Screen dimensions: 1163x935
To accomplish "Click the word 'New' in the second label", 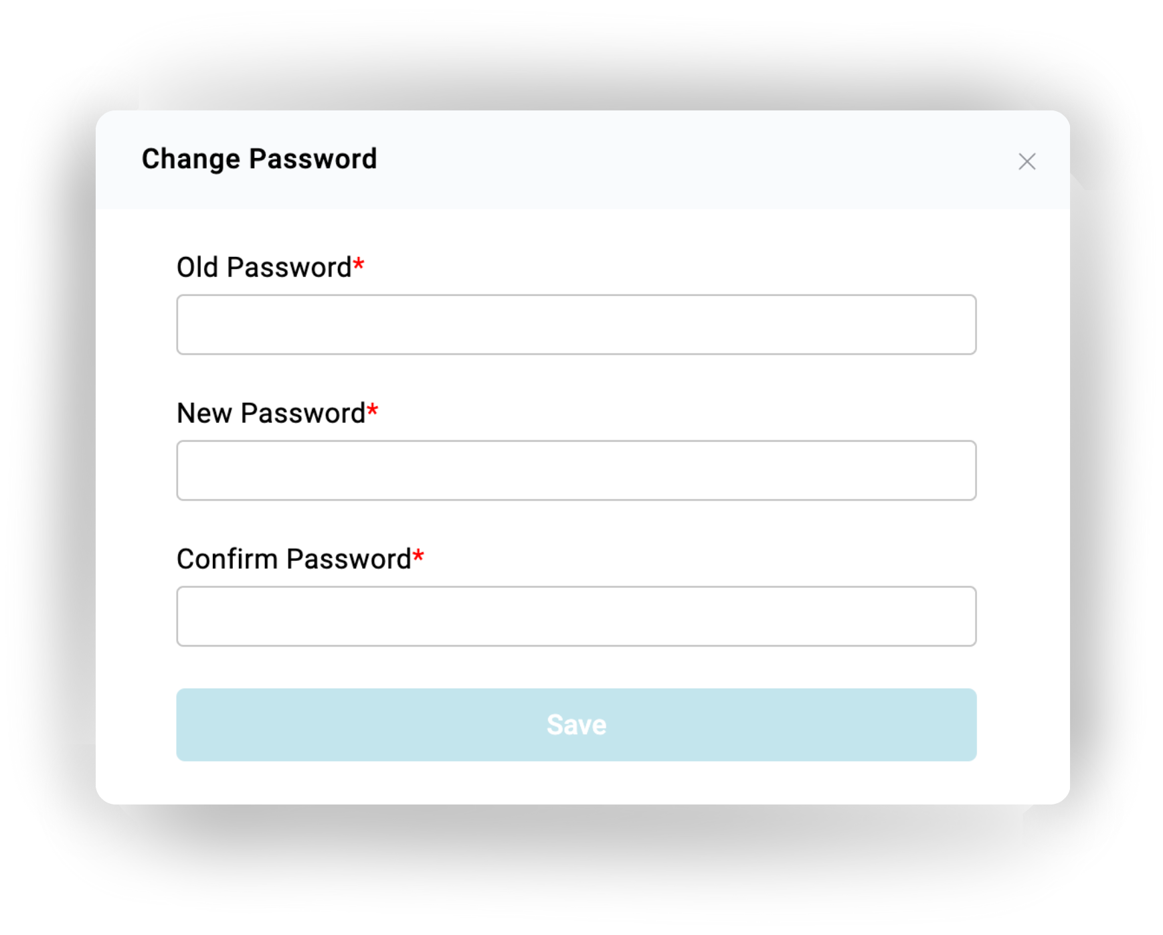I will [x=204, y=414].
